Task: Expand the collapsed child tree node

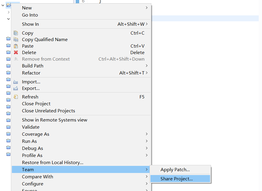Action: [9, 12]
